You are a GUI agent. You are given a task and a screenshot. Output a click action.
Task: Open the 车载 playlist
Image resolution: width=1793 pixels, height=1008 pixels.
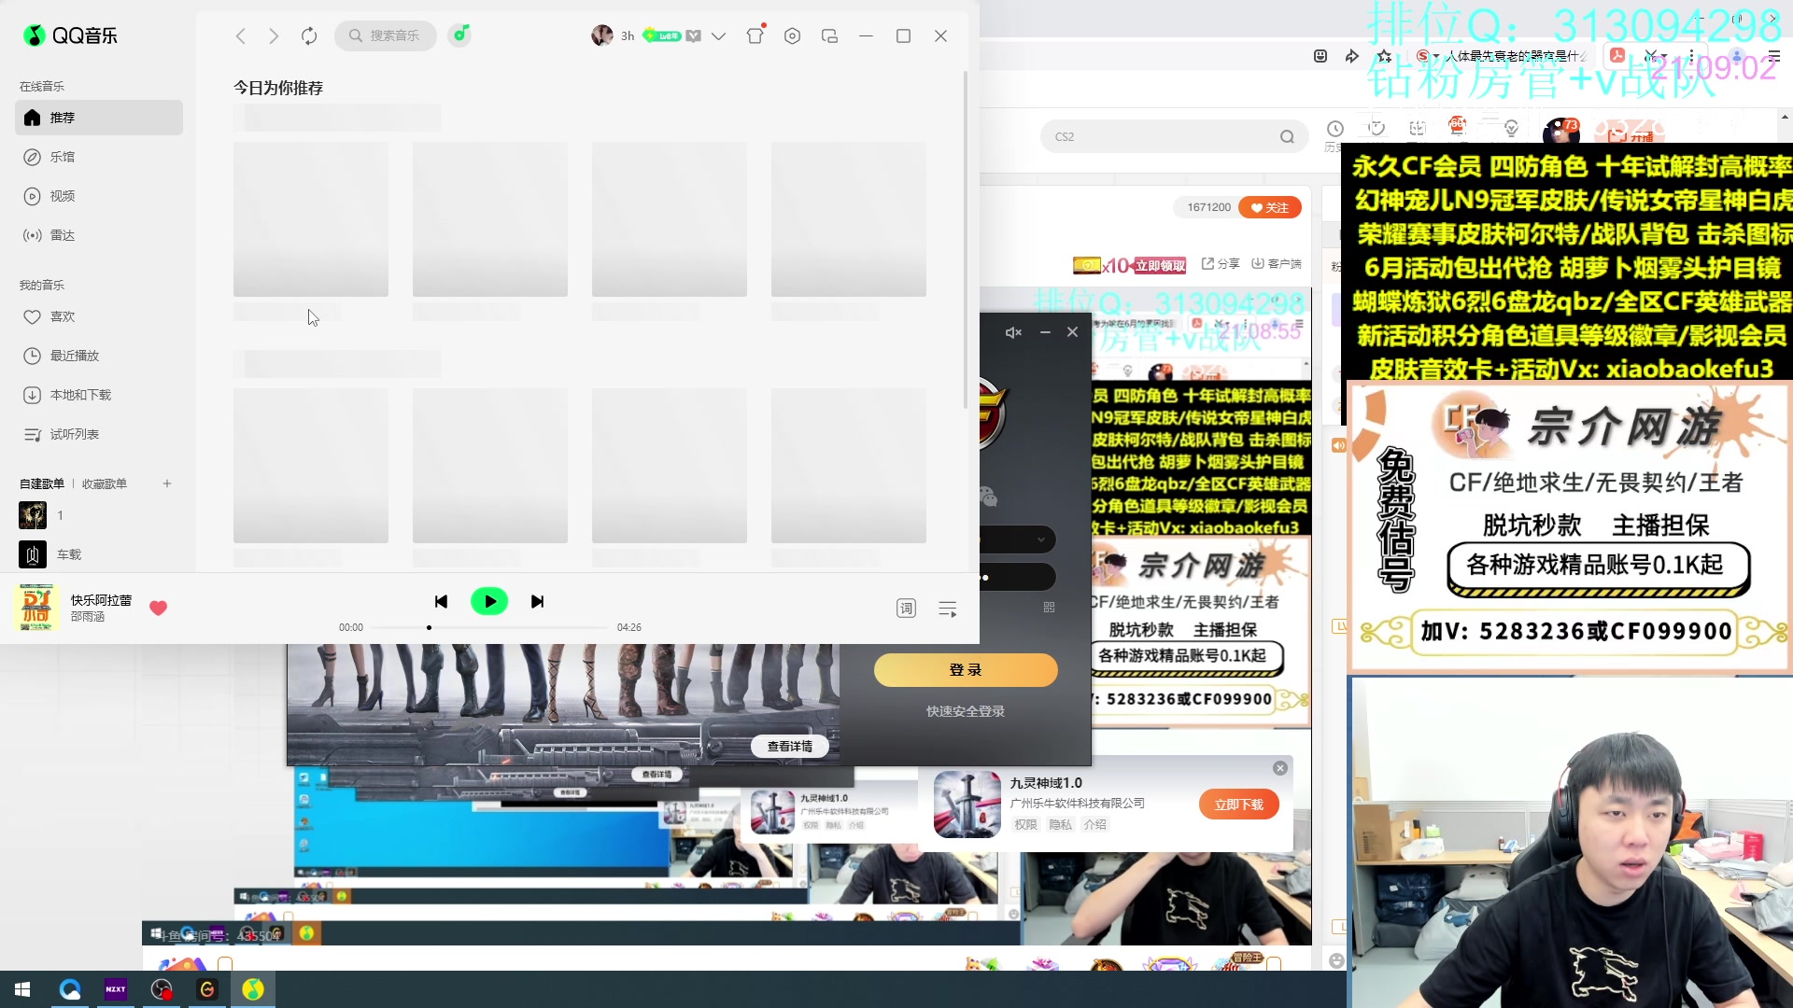pyautogui.click(x=98, y=554)
